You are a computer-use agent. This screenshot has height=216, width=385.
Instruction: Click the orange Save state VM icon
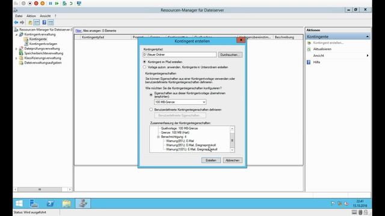point(43,4)
